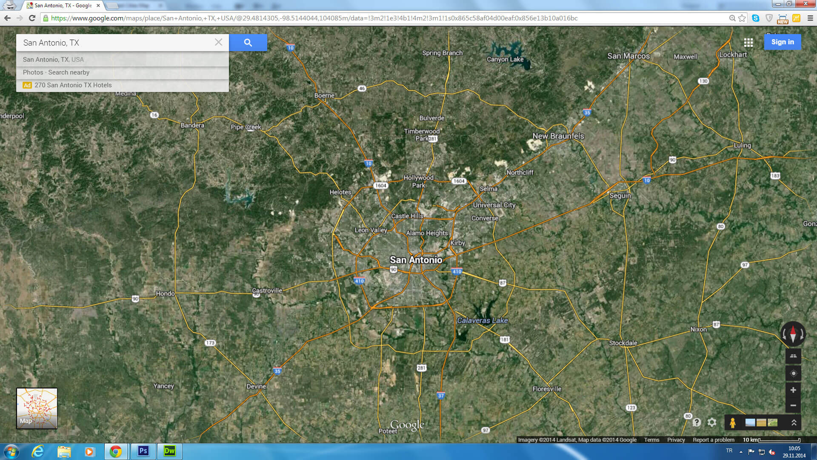Click the blue search magnifier button

(x=248, y=42)
